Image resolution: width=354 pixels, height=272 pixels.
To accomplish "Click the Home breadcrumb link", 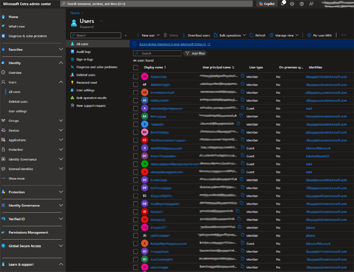I will click(75, 13).
